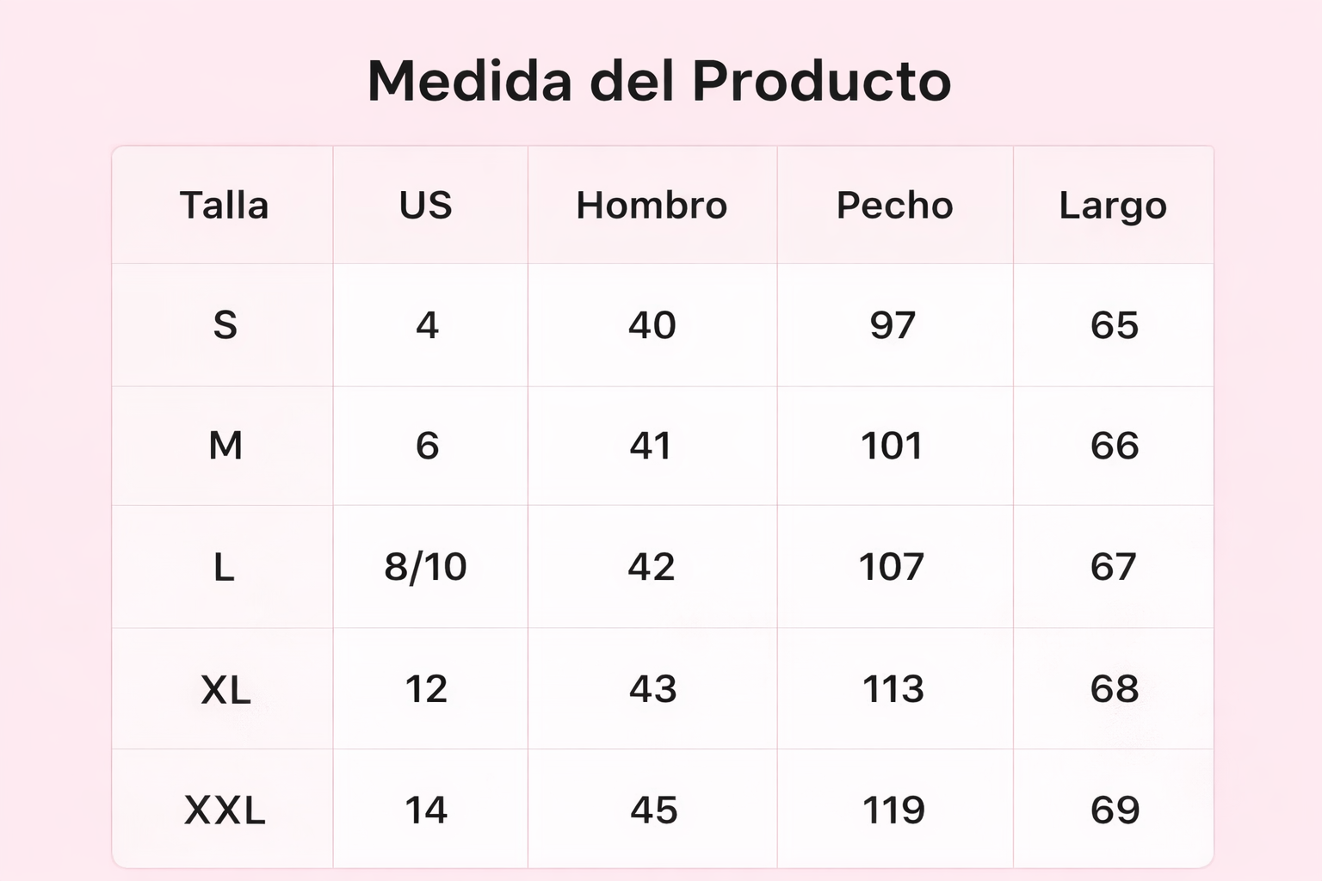Select the Hombro column header
Viewport: 1322px width, 881px height.
[652, 206]
